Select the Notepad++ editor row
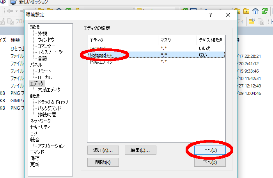 tap(156, 55)
